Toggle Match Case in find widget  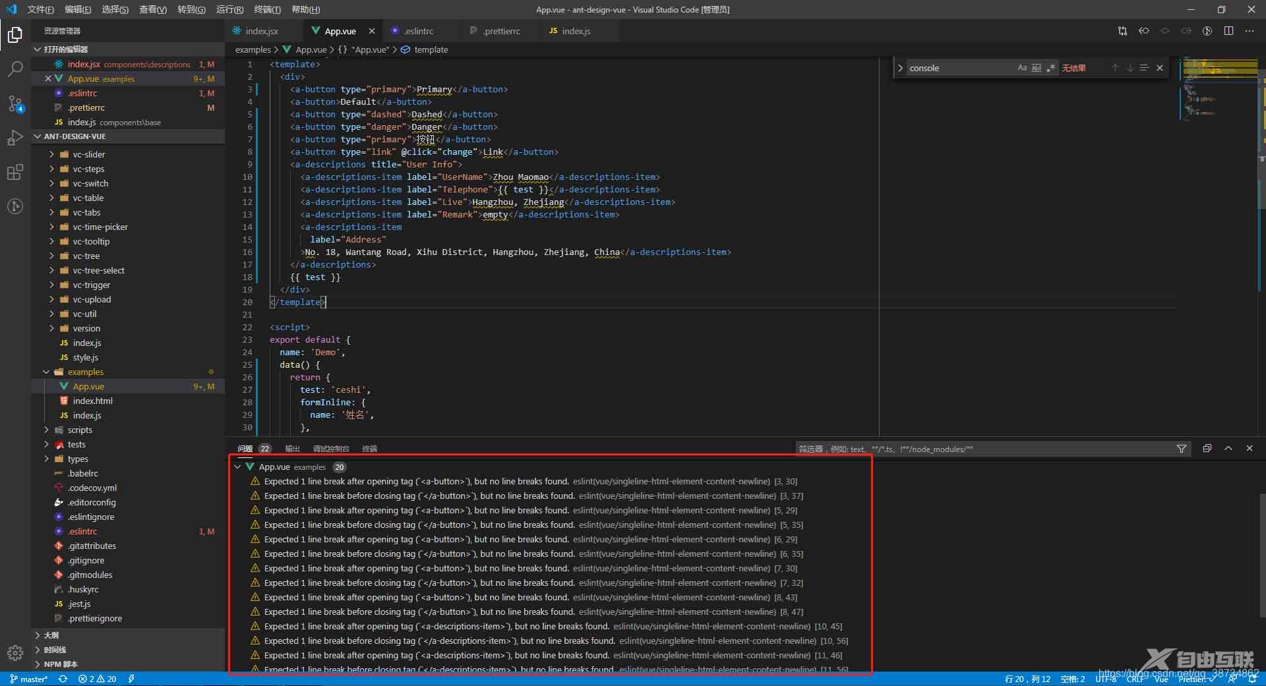(1022, 68)
